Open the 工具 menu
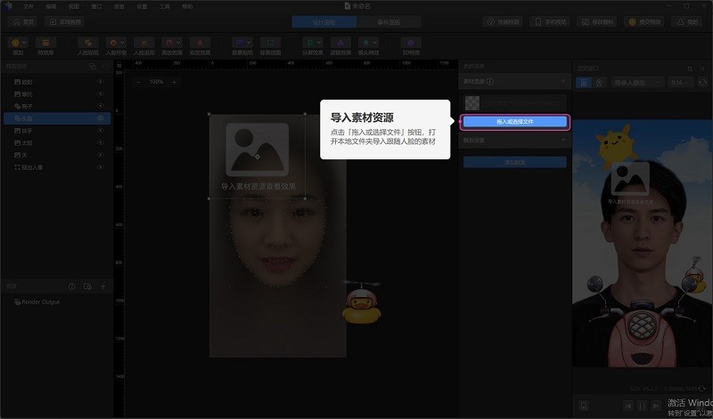This screenshot has width=713, height=419. coord(165,7)
